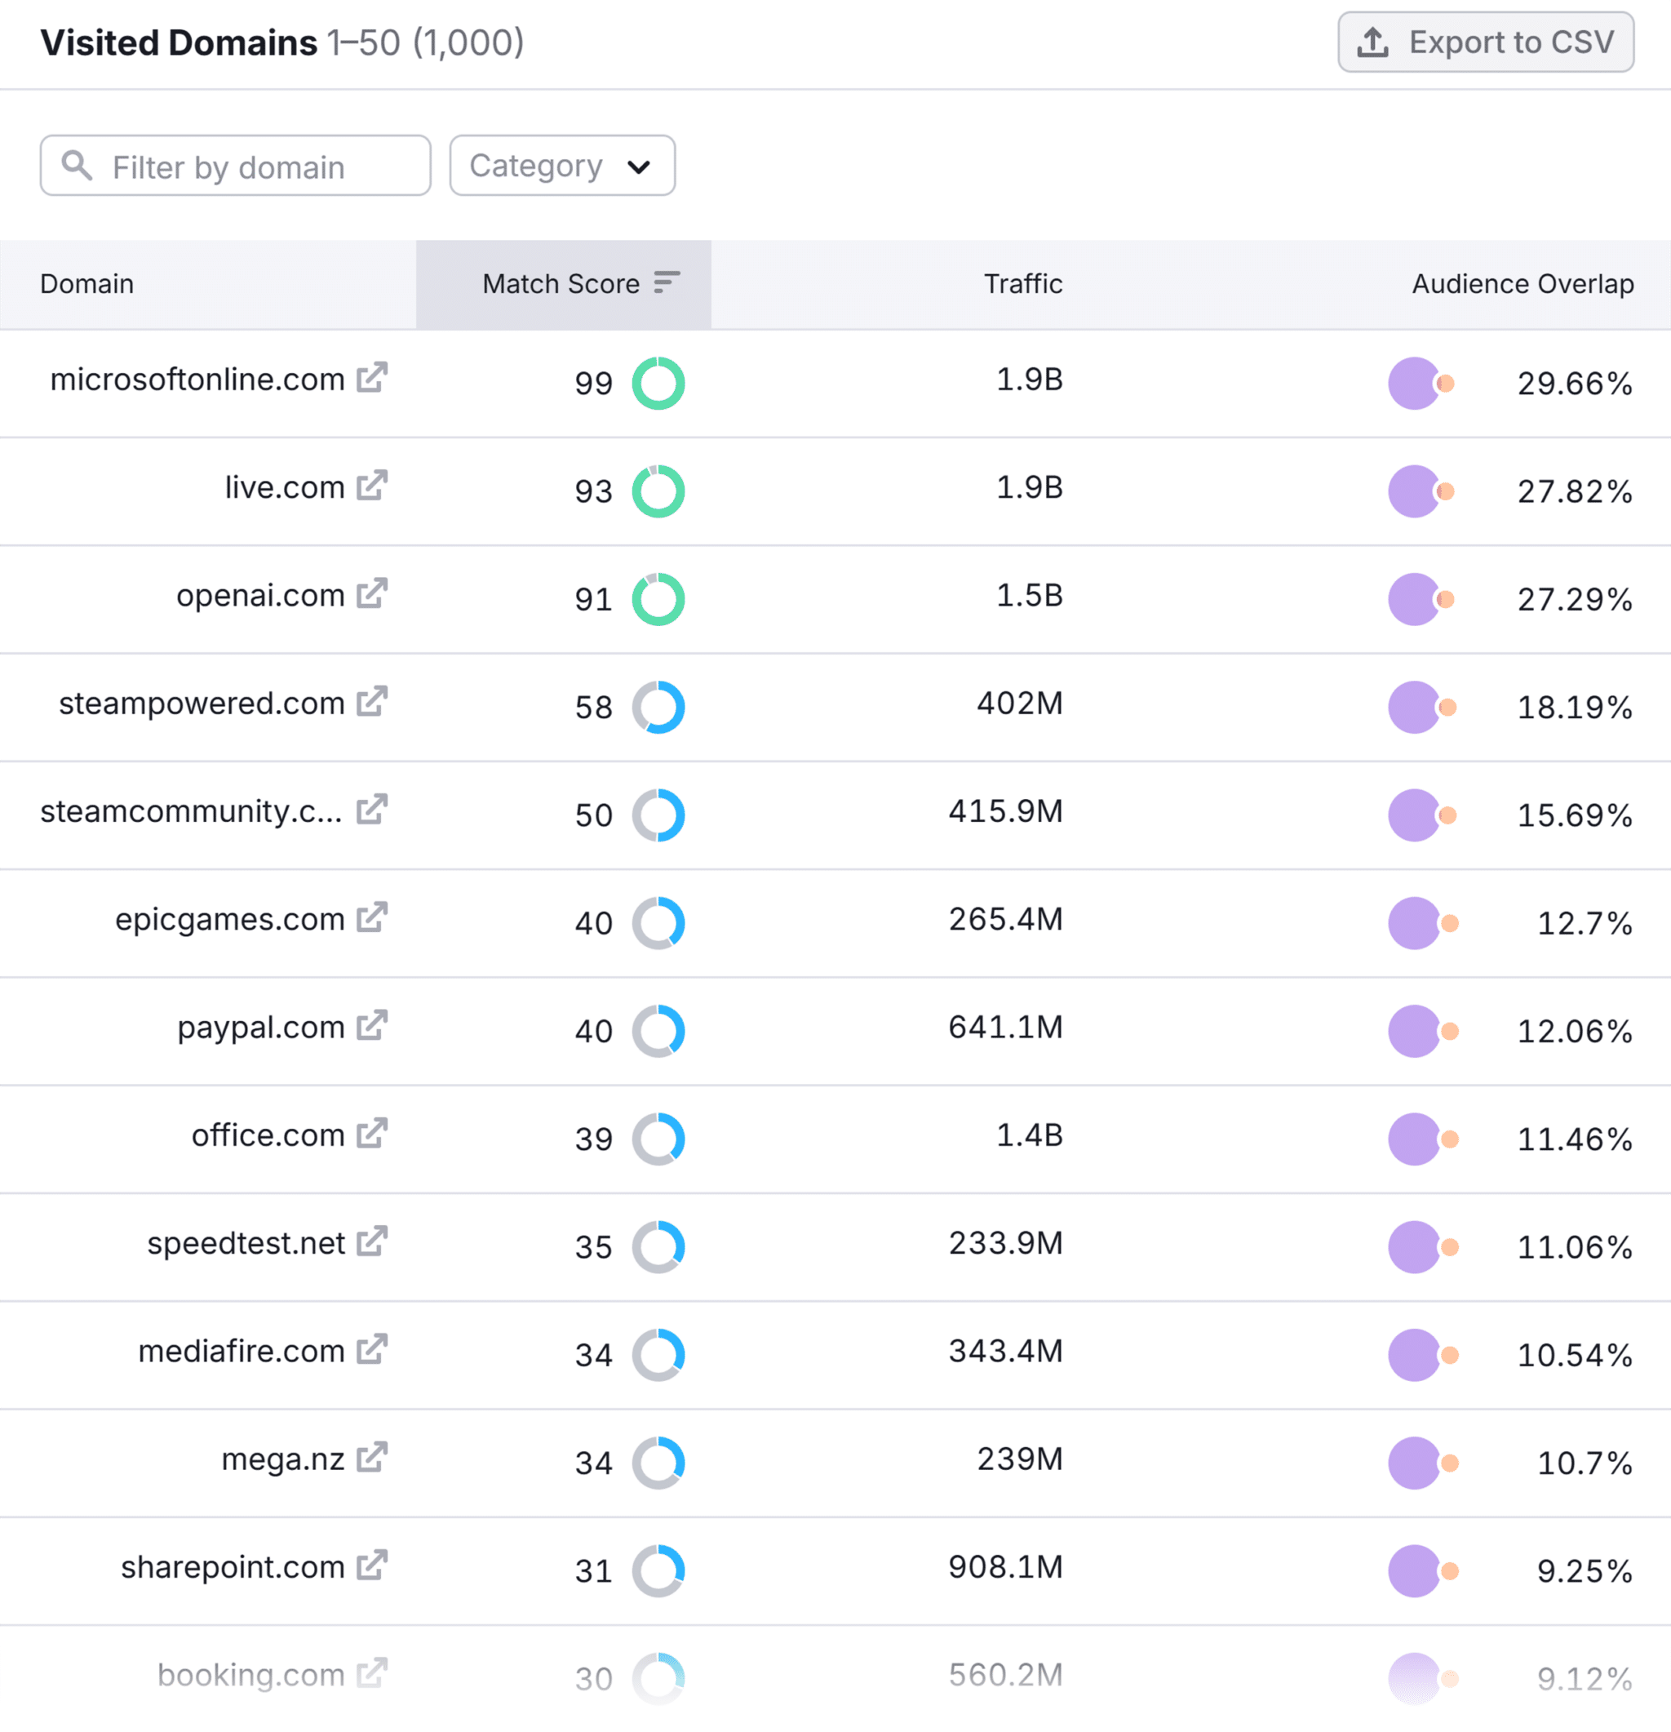Screen dimensions: 1671x1732
Task: Open steamcommunity external link icon
Action: [x=372, y=810]
